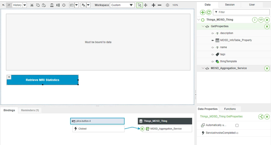
Task: Click the Redo arrow in toolbar
Action: [9, 5]
